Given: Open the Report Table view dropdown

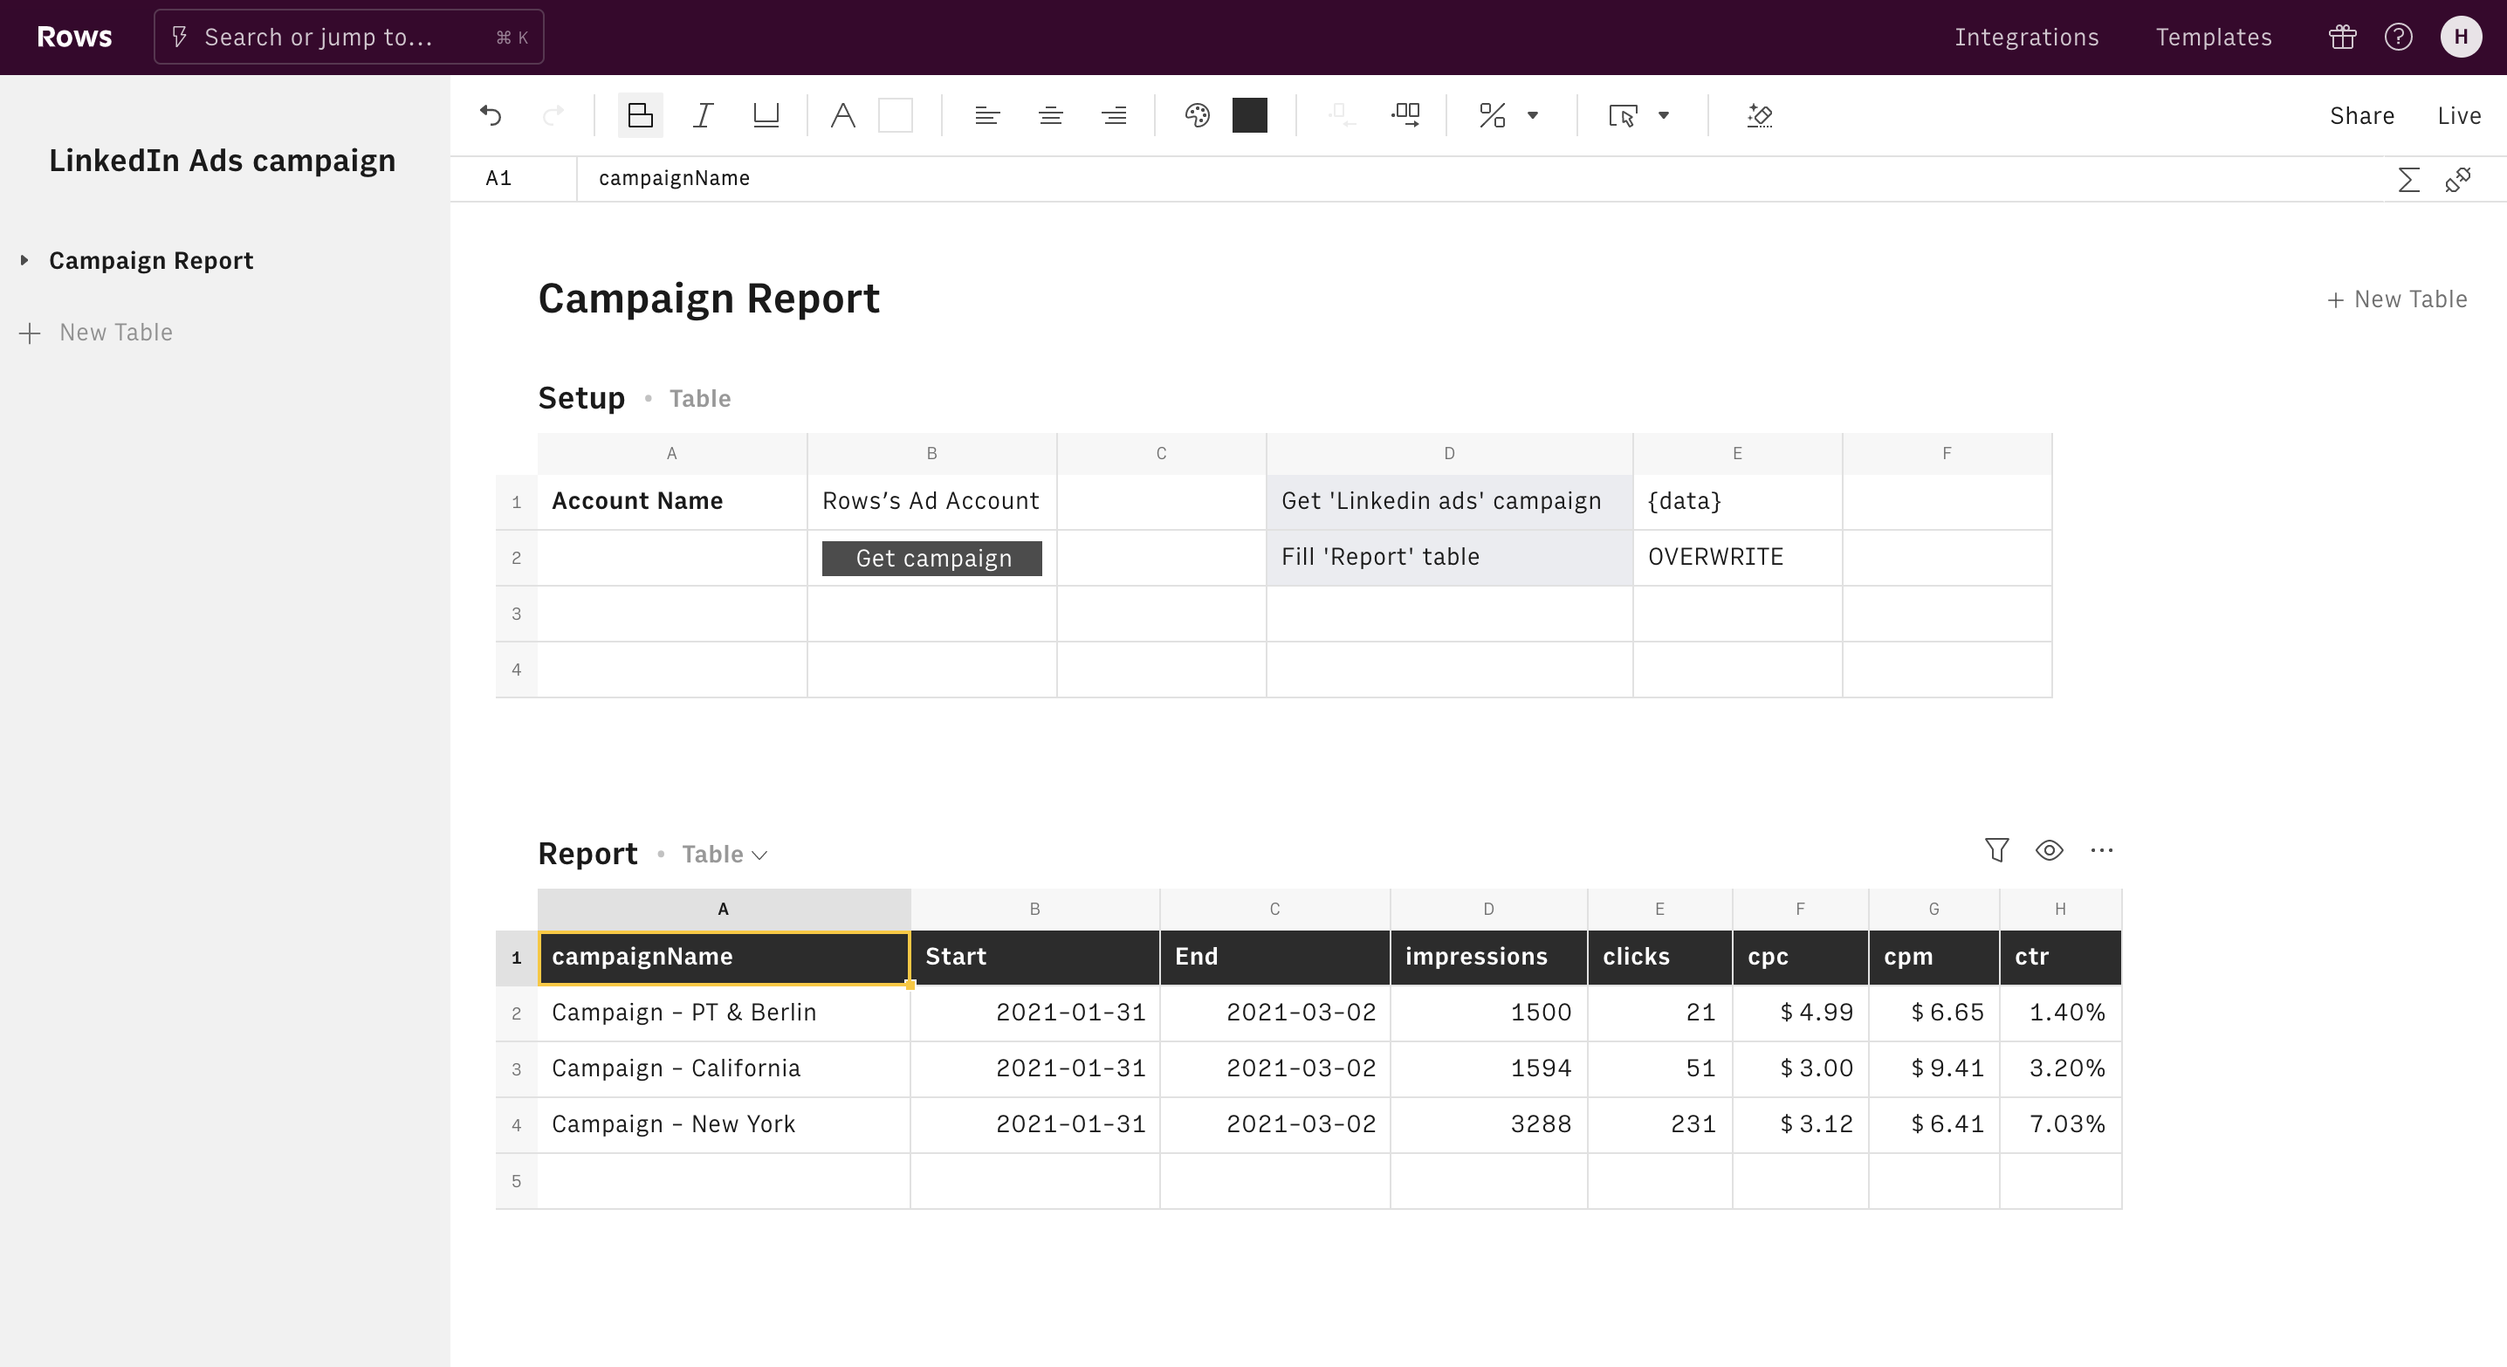Looking at the screenshot, I should pyautogui.click(x=724, y=855).
